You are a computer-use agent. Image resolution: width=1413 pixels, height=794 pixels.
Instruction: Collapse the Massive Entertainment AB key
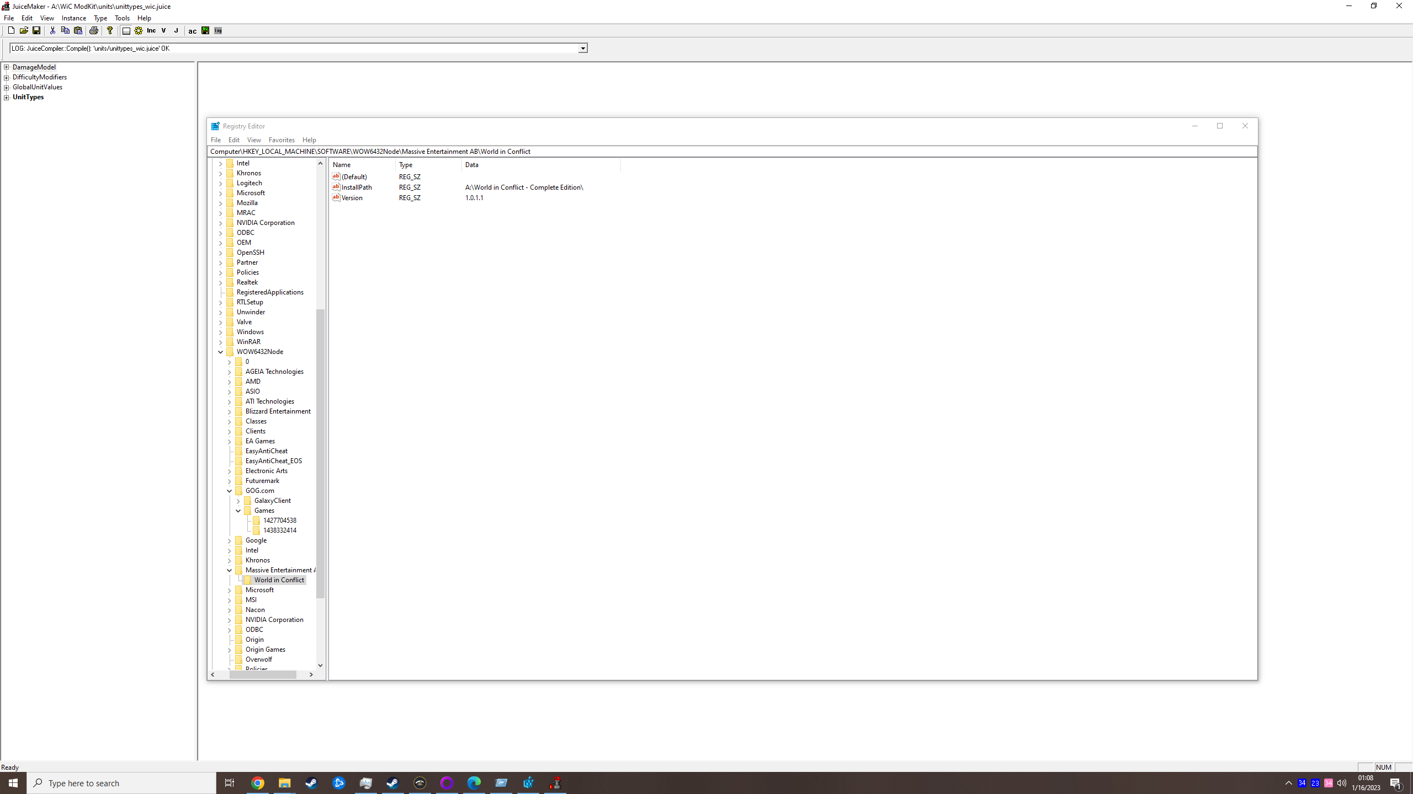click(x=229, y=570)
